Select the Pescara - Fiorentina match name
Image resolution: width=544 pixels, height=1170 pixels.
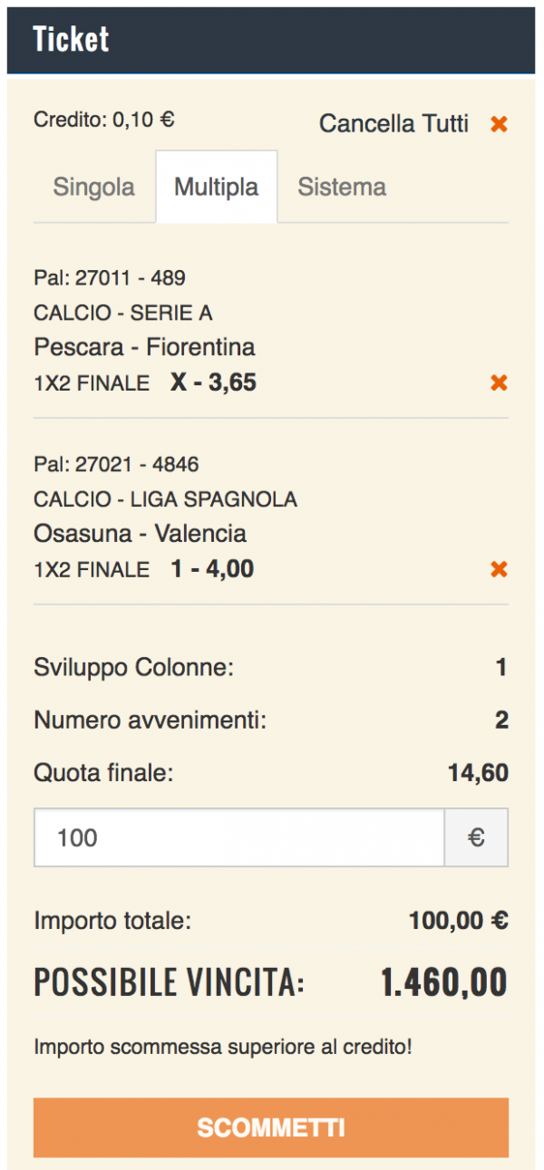tap(144, 346)
